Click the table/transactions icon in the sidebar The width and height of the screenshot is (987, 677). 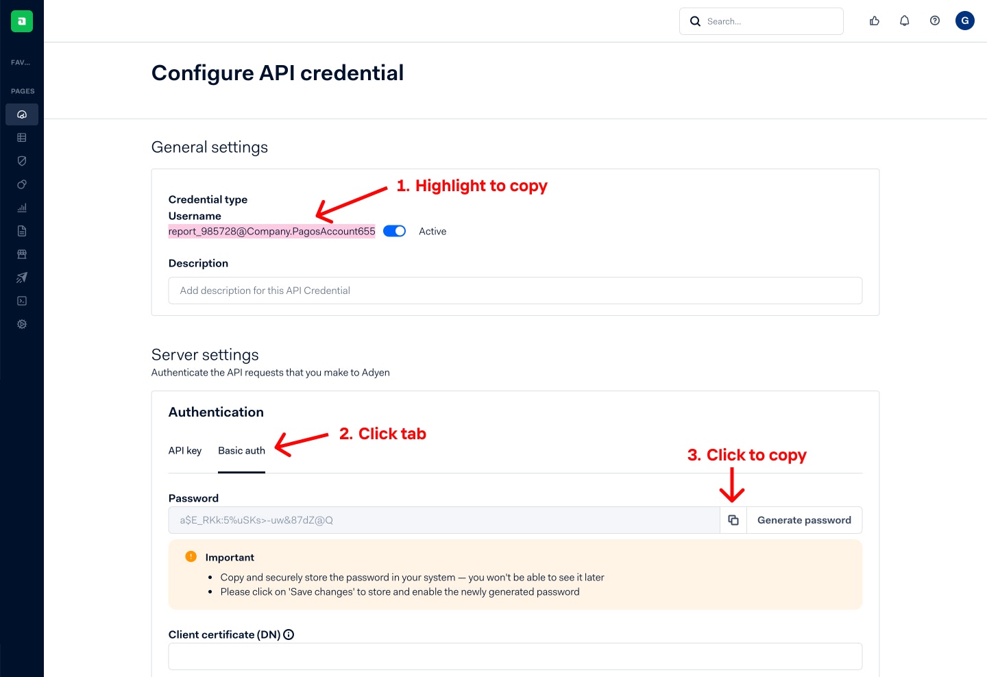22,138
